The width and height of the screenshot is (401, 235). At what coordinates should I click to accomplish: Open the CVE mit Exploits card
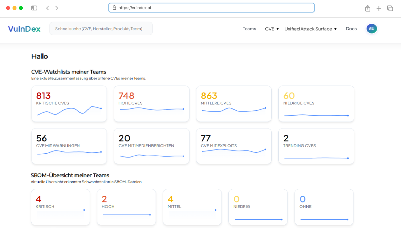234,146
